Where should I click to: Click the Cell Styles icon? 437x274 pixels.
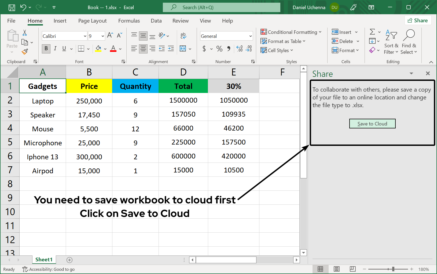[264, 50]
